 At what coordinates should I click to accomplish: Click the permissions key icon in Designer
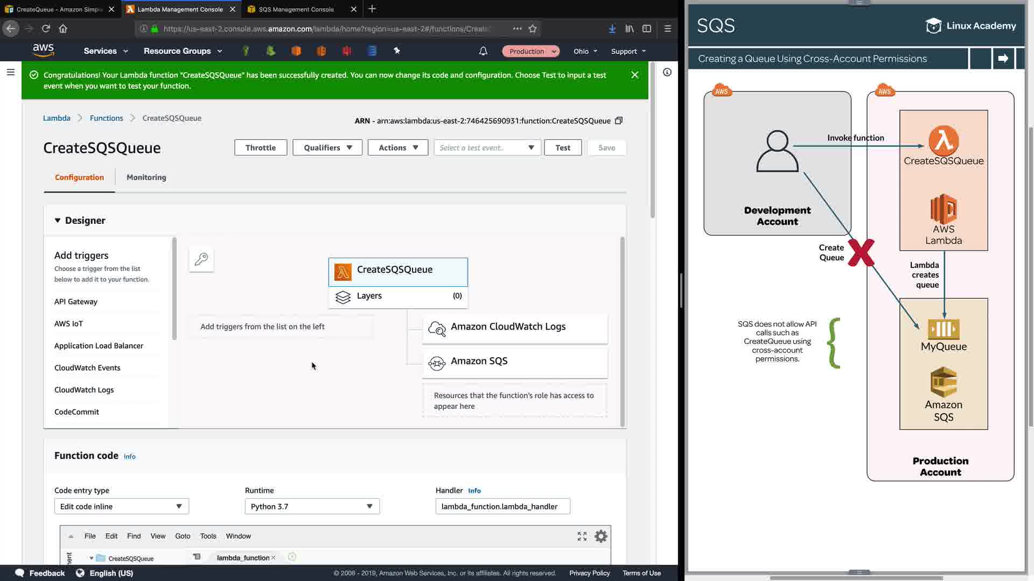point(201,259)
